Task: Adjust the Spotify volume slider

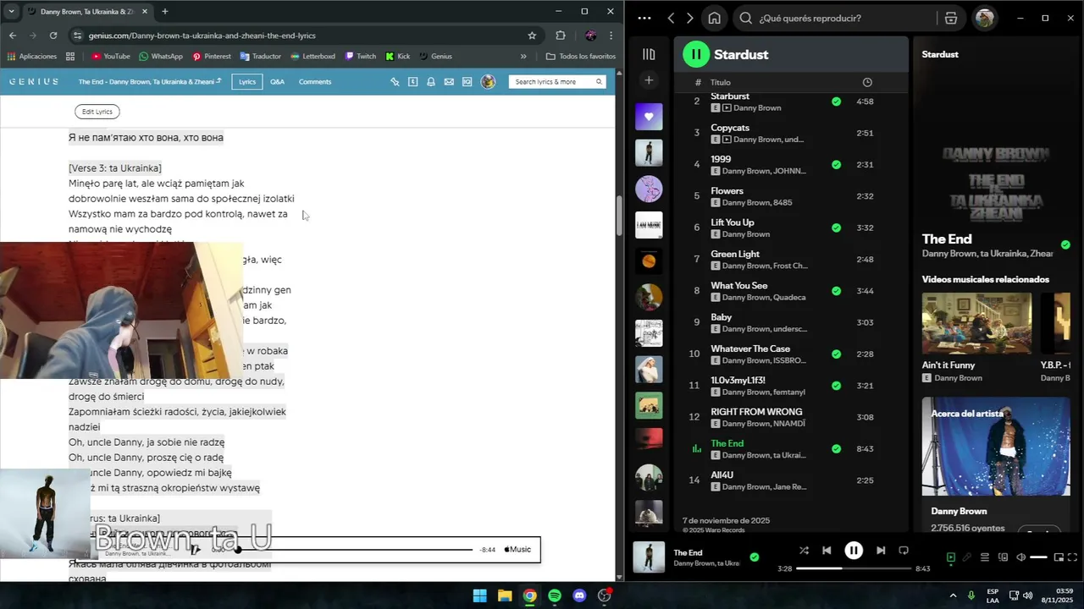Action: tap(1038, 557)
